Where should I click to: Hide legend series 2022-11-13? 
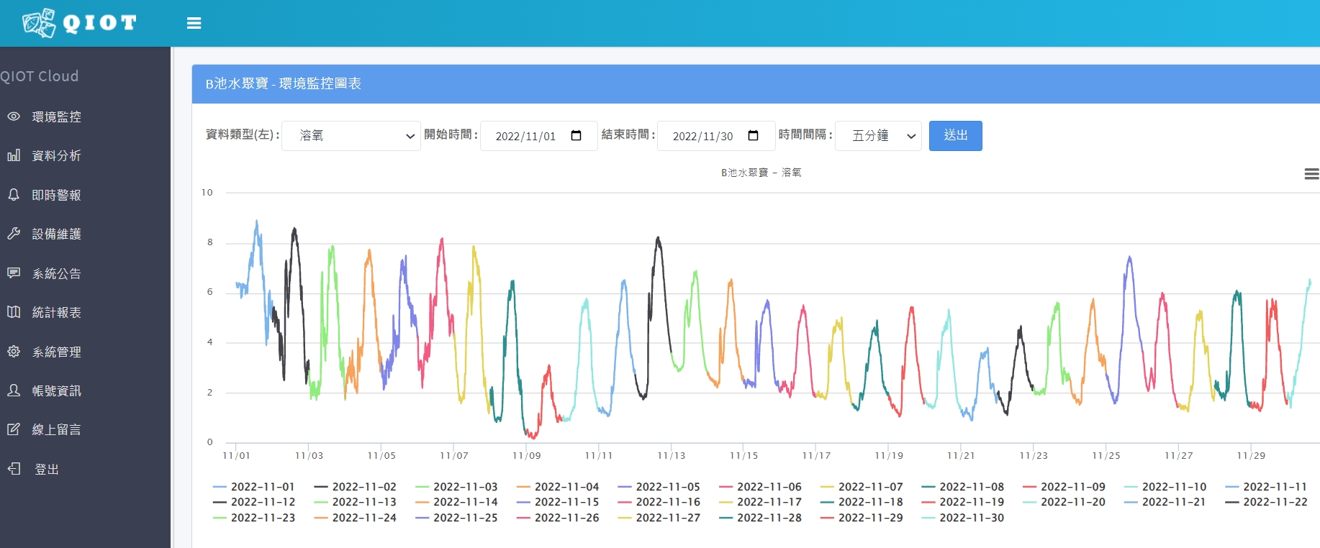tap(356, 502)
